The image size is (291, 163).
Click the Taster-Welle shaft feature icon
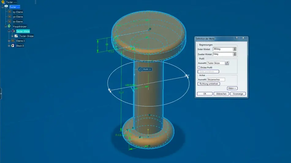click(x=13, y=31)
